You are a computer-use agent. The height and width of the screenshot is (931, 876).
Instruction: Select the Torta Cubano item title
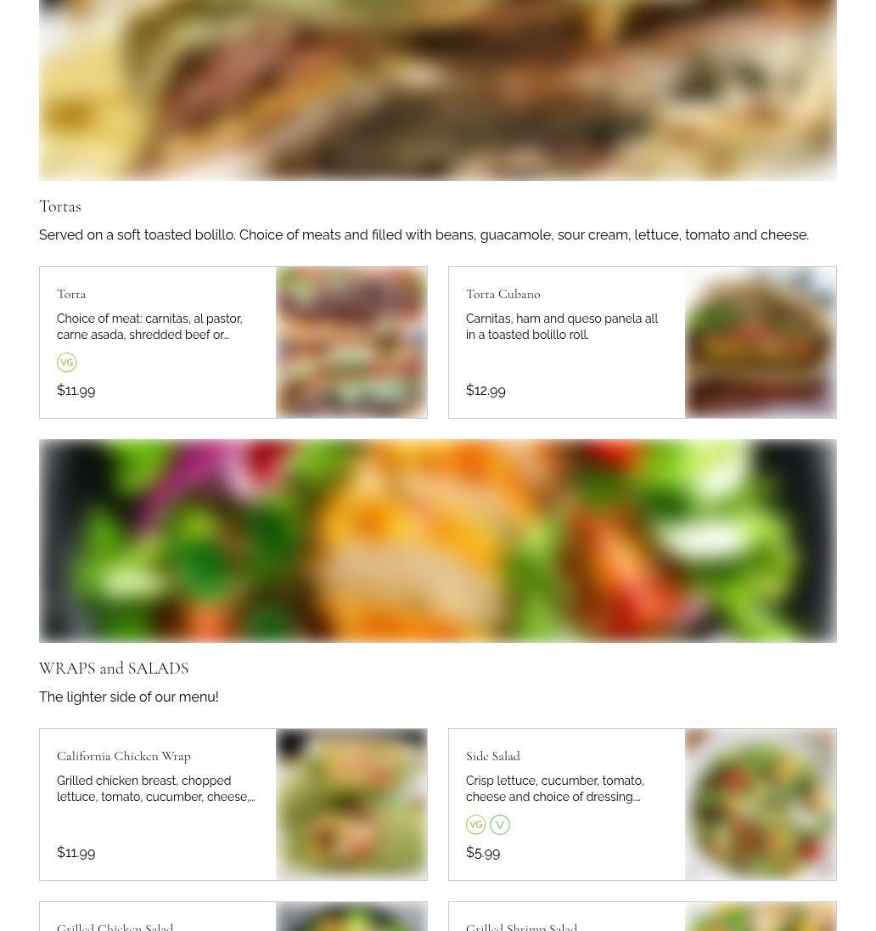click(503, 294)
